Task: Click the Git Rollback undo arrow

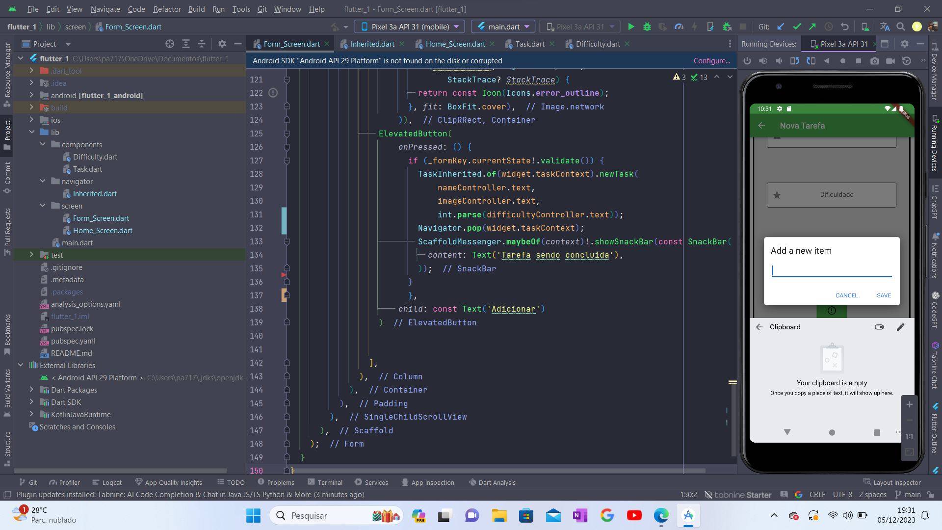Action: click(x=844, y=27)
